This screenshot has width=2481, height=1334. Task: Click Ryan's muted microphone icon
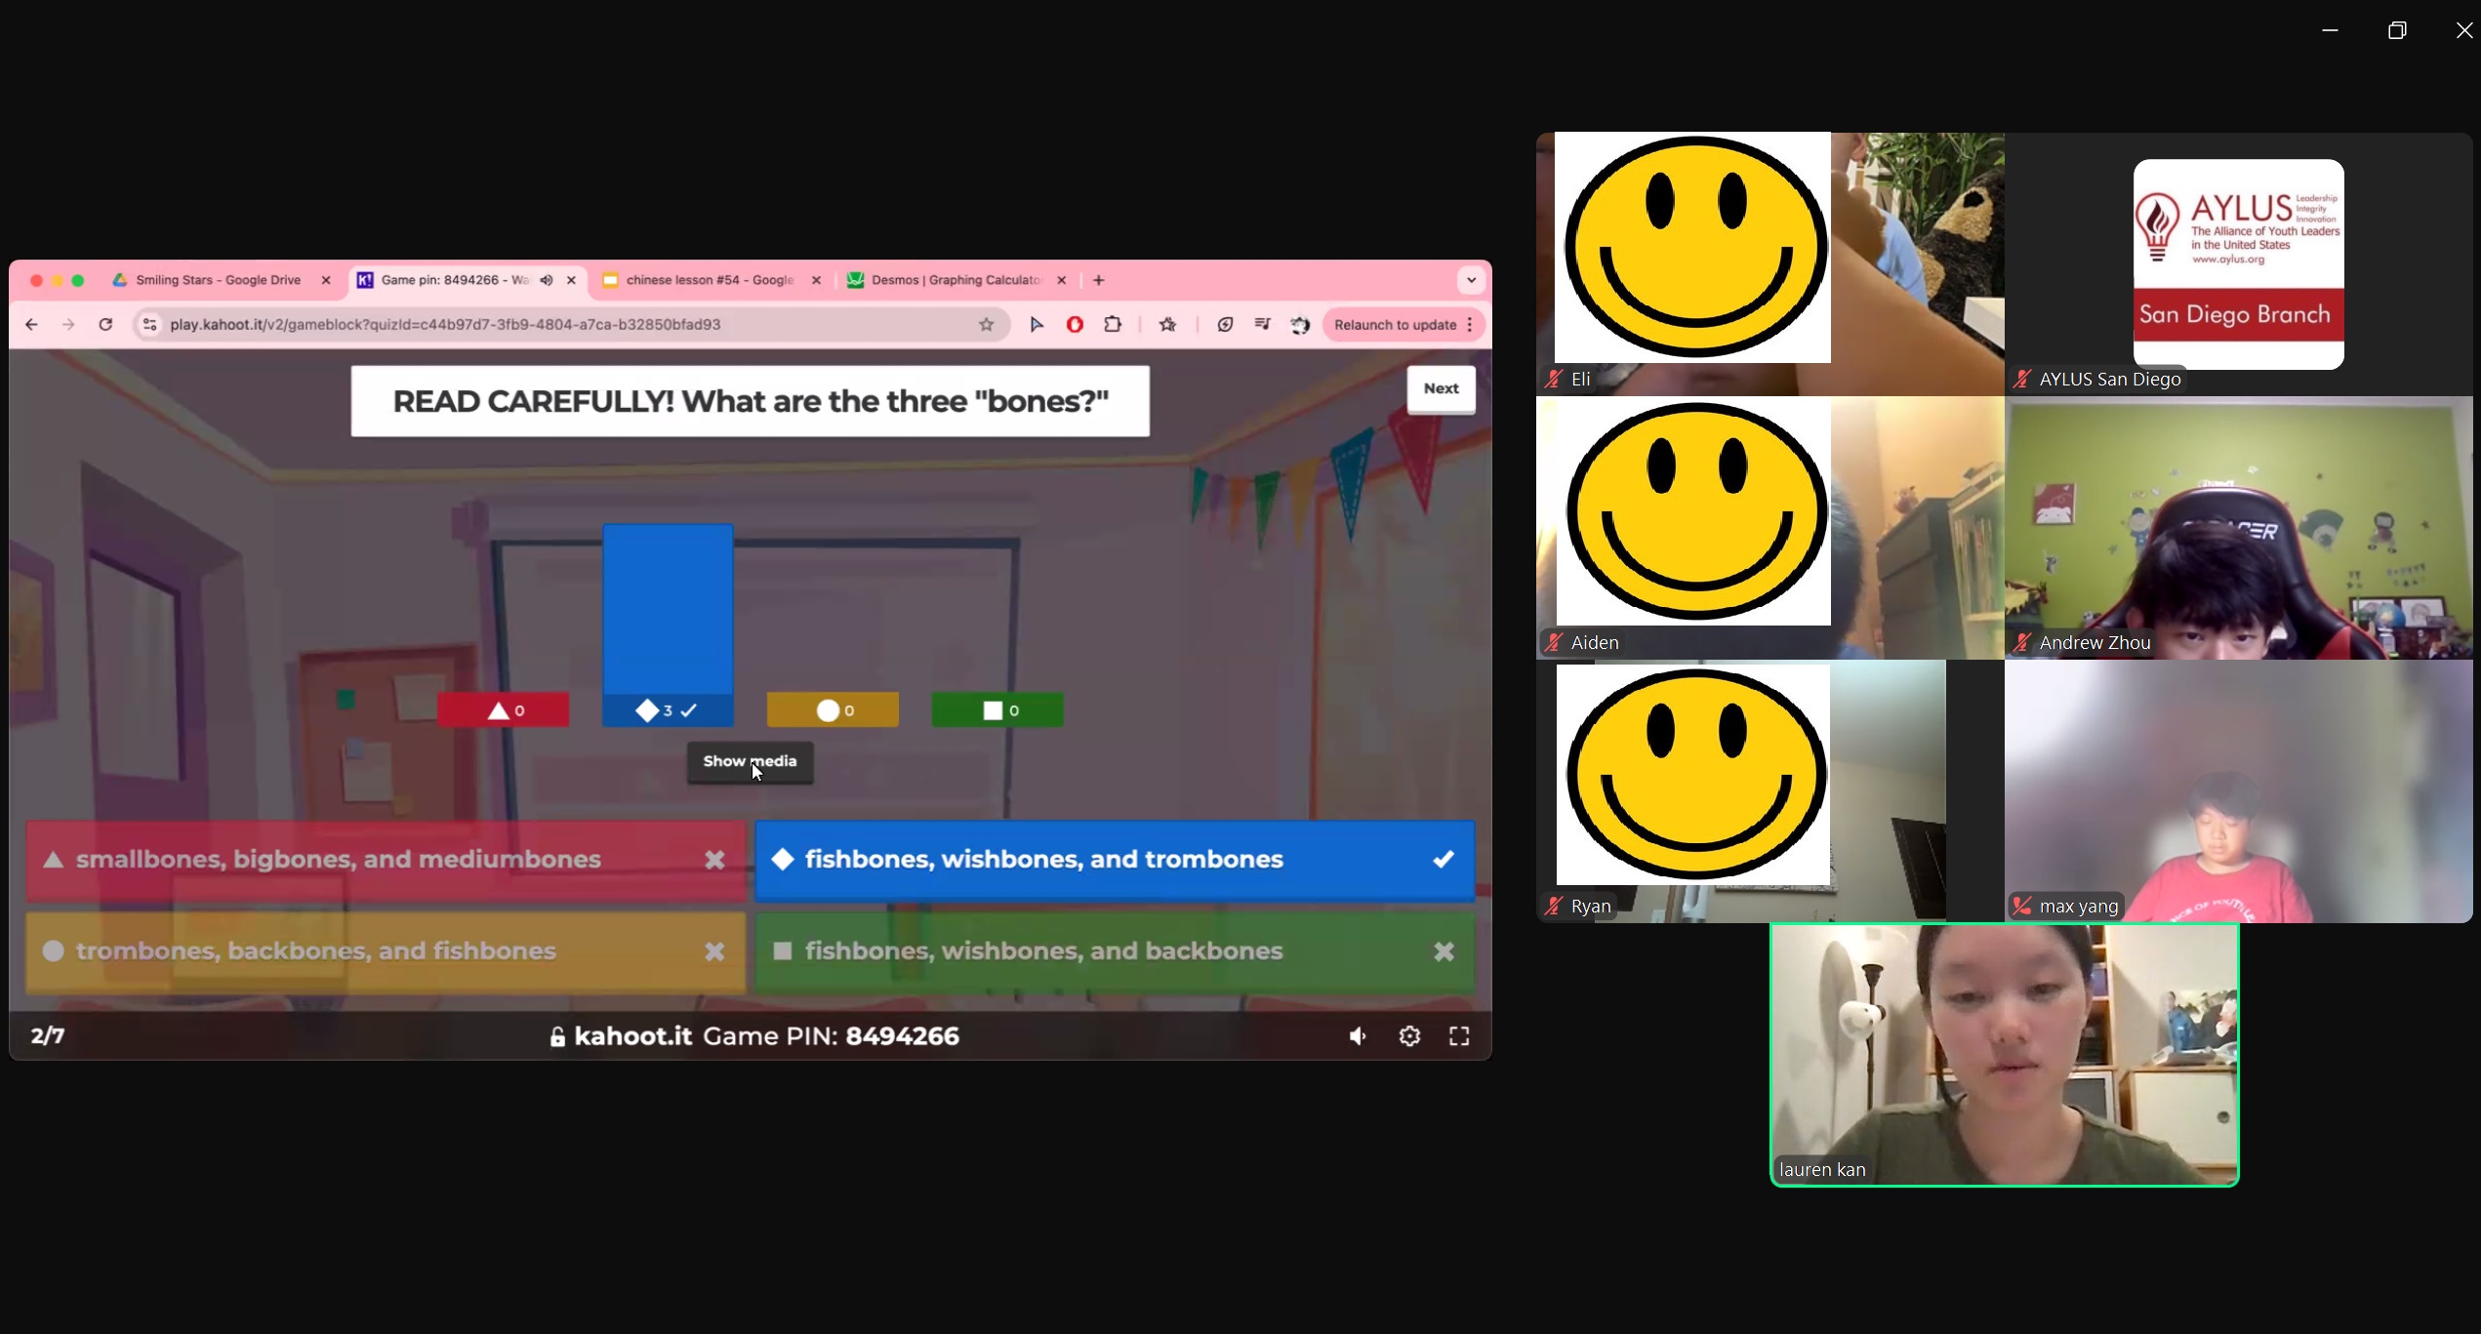[1553, 907]
